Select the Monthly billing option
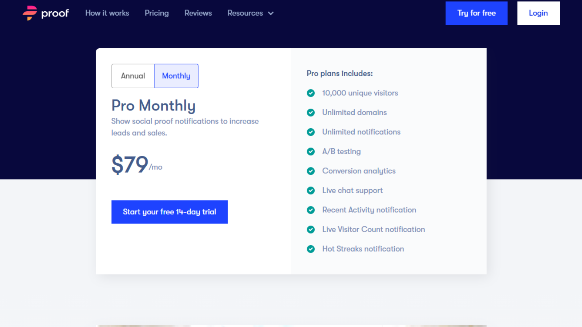Screen dimensions: 582x327 [x=176, y=76]
